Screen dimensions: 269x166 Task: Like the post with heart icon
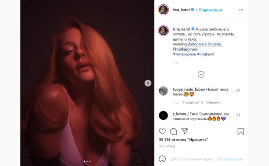point(162,131)
